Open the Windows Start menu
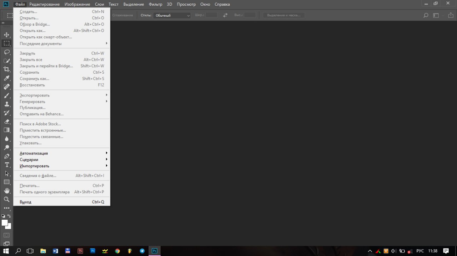 point(6,251)
